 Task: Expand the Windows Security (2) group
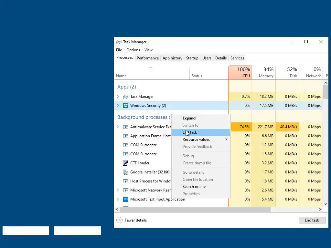pyautogui.click(x=118, y=106)
